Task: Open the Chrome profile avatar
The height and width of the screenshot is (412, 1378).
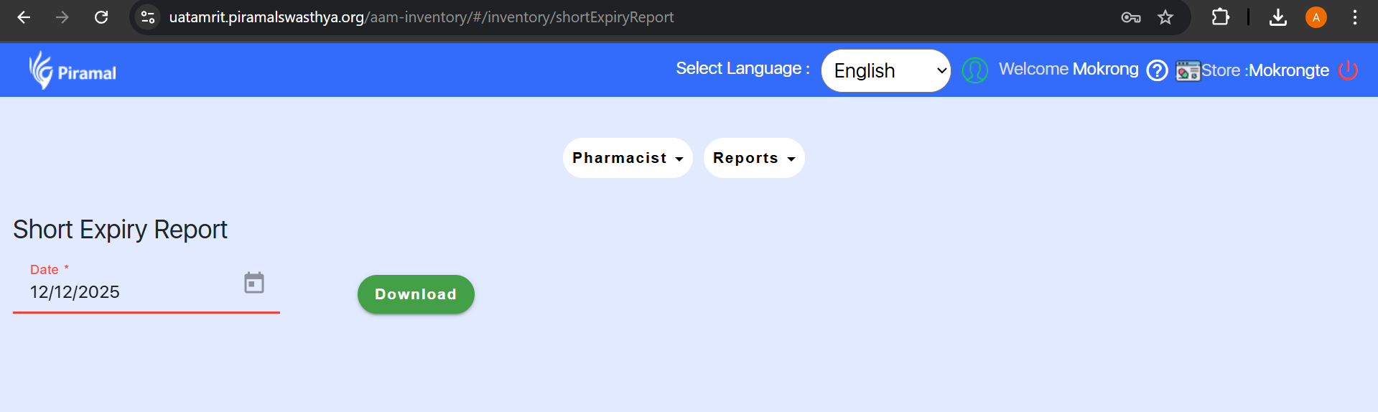Action: [x=1316, y=17]
